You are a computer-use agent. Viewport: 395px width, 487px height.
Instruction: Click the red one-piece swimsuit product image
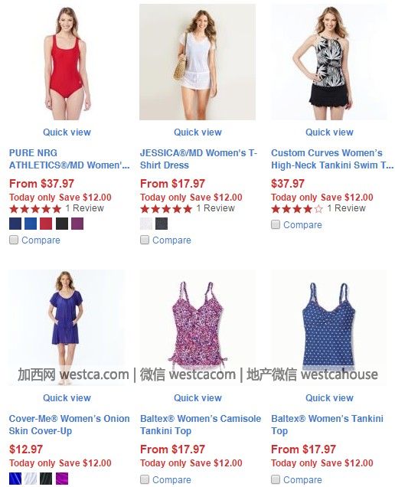click(x=67, y=62)
